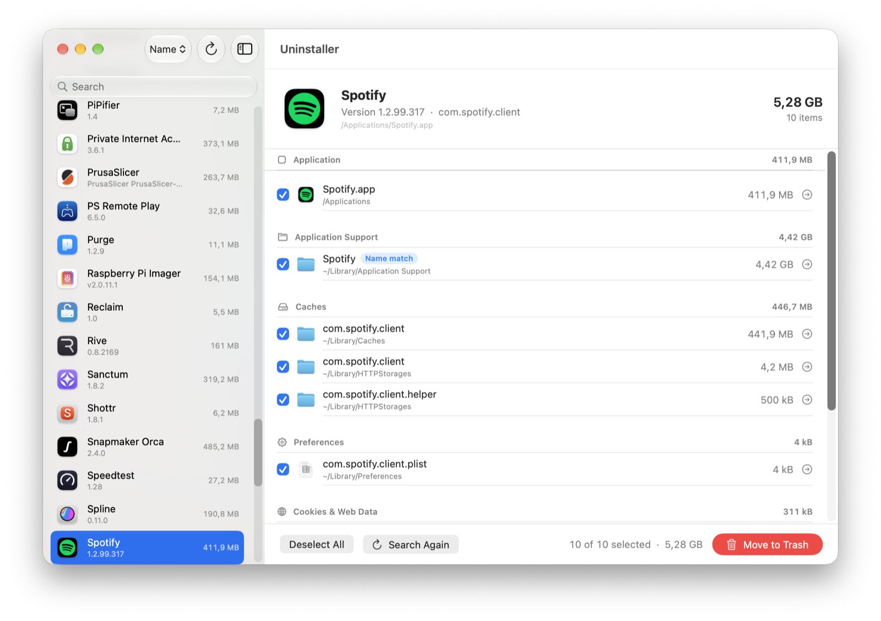
Task: Click the Caches section drive icon
Action: [x=283, y=307]
